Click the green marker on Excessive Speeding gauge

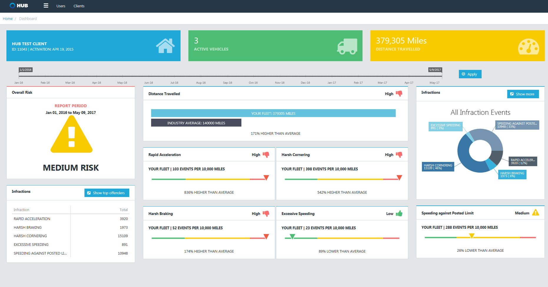(x=292, y=237)
